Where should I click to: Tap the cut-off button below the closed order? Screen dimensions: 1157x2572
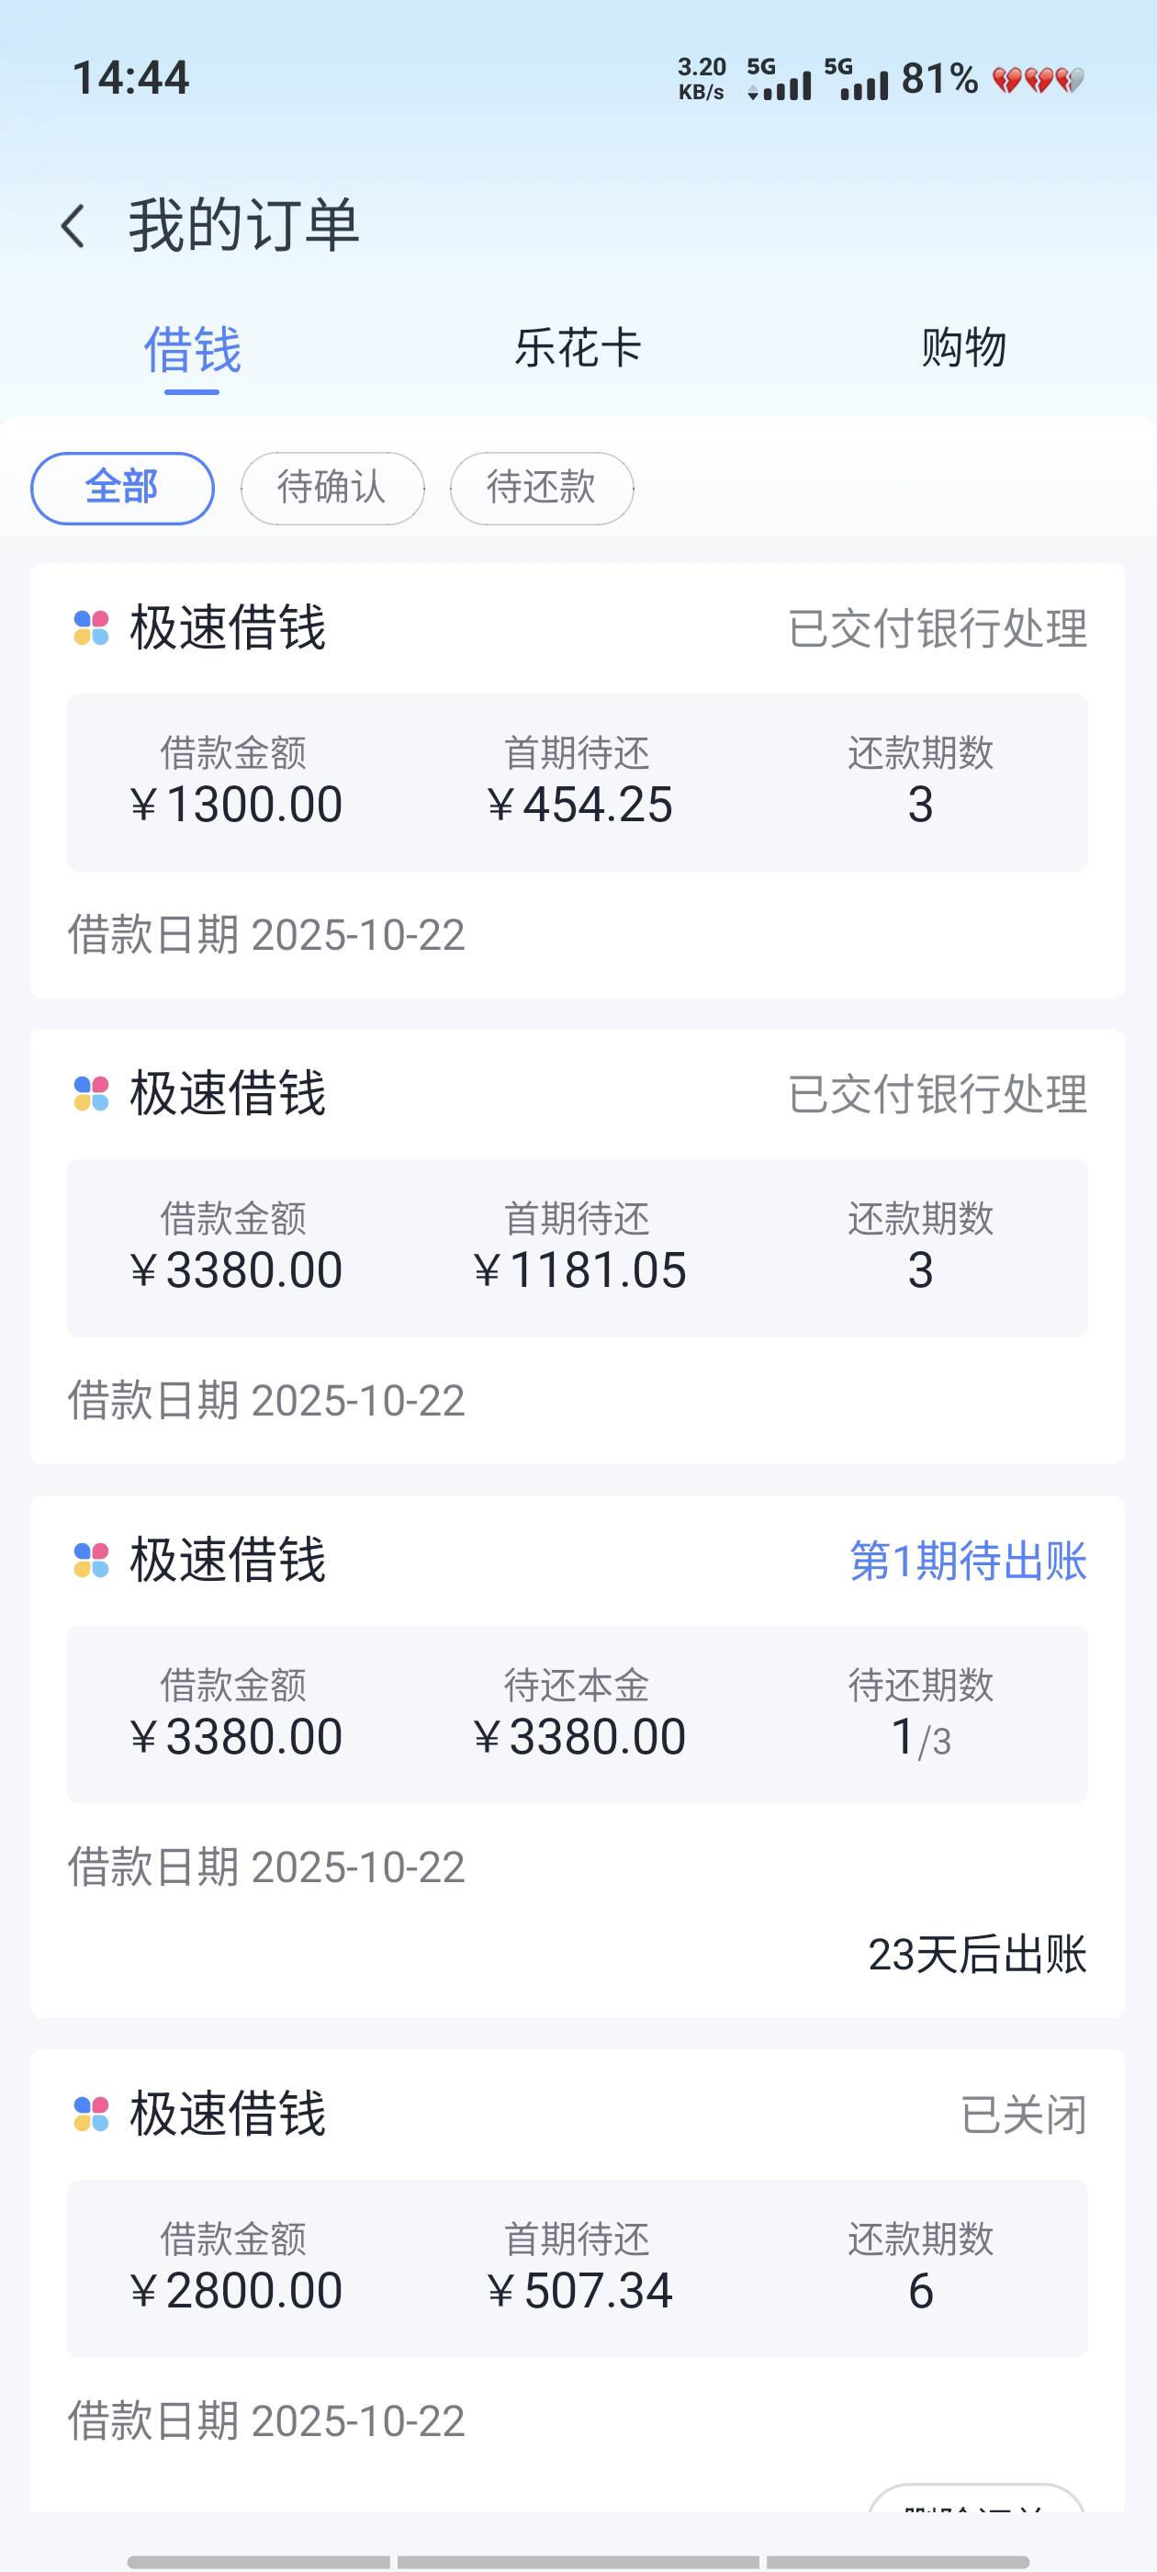click(x=975, y=2499)
